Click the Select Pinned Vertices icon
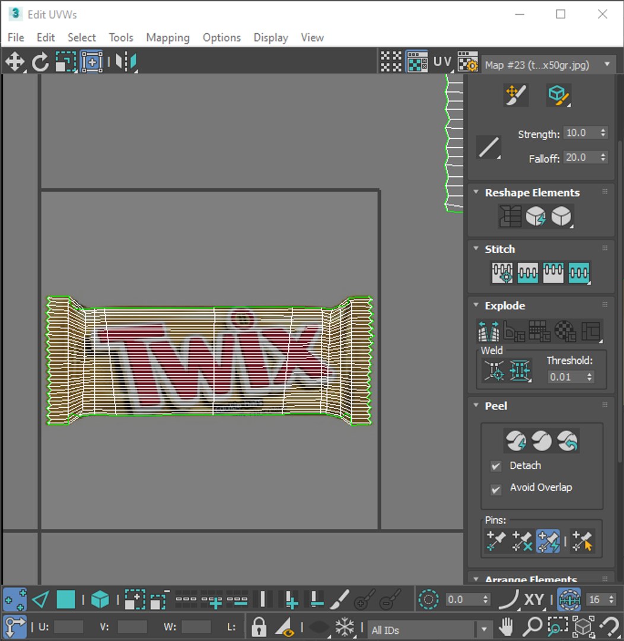Image resolution: width=624 pixels, height=641 pixels. [582, 541]
